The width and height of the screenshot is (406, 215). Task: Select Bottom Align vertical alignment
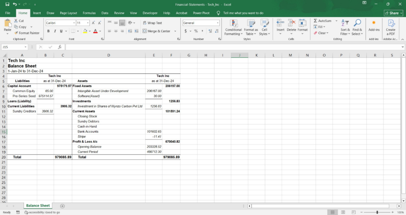pyautogui.click(x=122, y=23)
